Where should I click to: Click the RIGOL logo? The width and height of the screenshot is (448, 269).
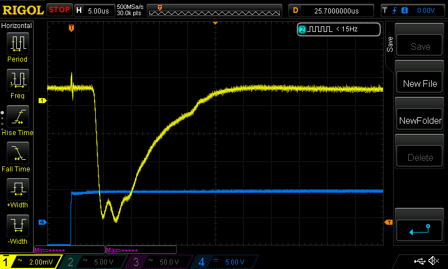pyautogui.click(x=23, y=10)
